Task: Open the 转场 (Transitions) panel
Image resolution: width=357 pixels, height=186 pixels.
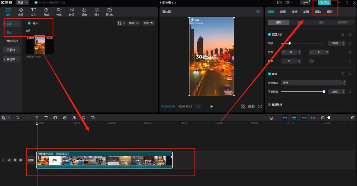Action: 72,12
